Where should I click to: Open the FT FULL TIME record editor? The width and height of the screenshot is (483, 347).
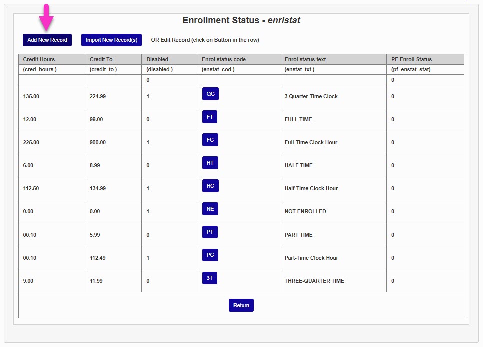point(210,117)
